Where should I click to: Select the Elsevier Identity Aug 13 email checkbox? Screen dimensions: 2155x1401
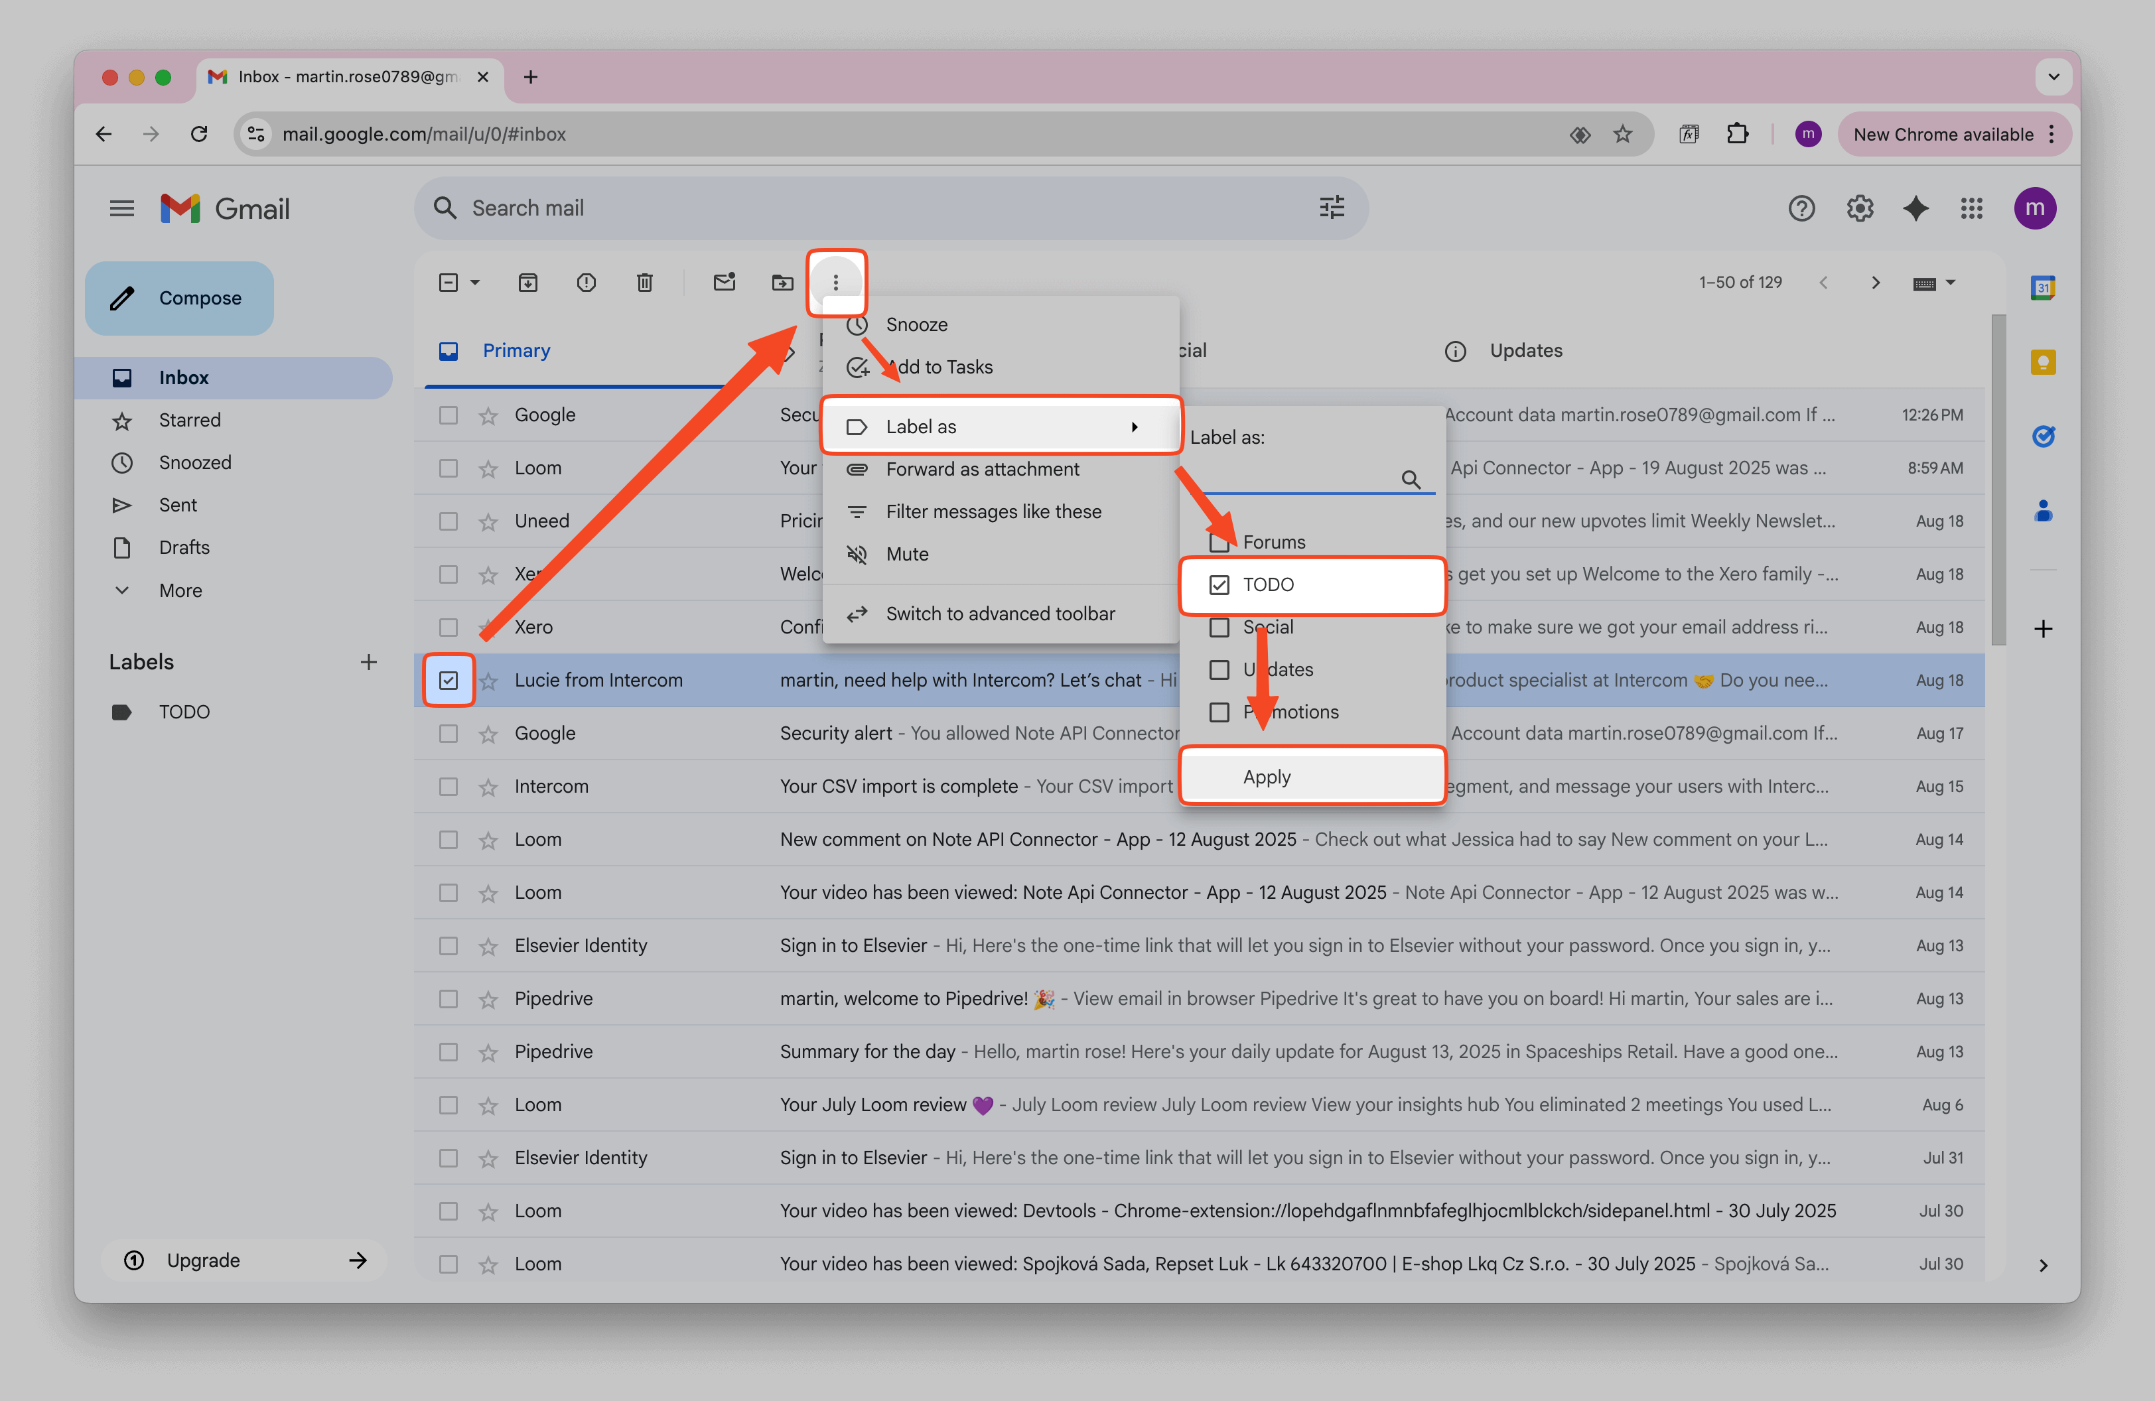pos(449,946)
